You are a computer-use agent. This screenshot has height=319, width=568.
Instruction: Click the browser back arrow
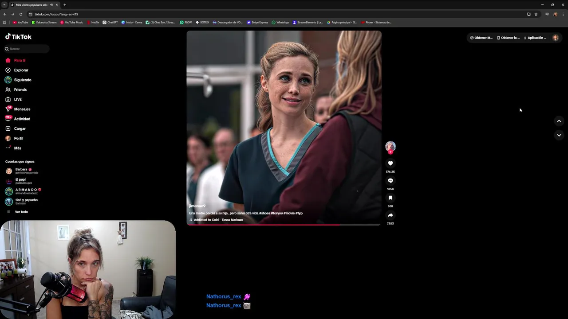pyautogui.click(x=5, y=14)
